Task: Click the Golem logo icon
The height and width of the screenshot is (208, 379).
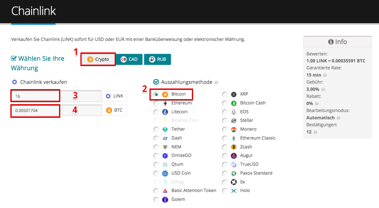Action: [165, 200]
